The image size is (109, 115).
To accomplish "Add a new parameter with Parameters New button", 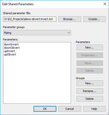I will click(x=90, y=47).
